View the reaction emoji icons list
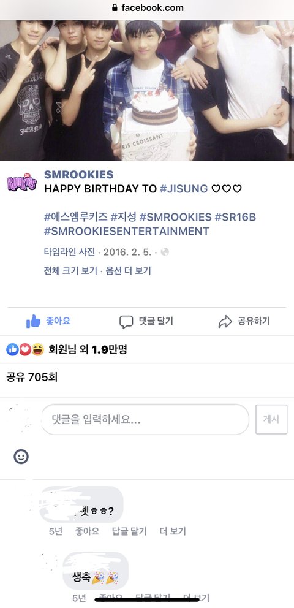This screenshot has height=608, width=294. point(25,350)
